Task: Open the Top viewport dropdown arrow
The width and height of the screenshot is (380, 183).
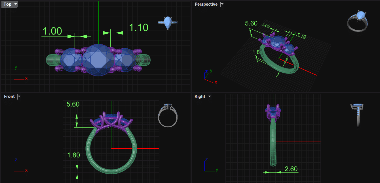Action: [x=16, y=4]
